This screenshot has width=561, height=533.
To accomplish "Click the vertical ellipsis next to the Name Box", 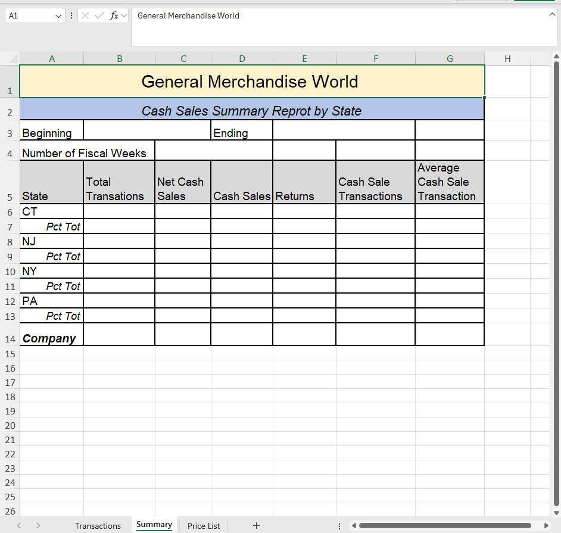I will (x=71, y=15).
